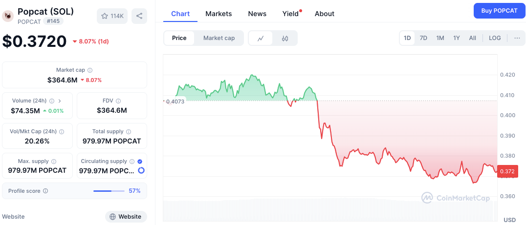Click the share icon button
Image resolution: width=526 pixels, height=225 pixels.
coord(139,16)
